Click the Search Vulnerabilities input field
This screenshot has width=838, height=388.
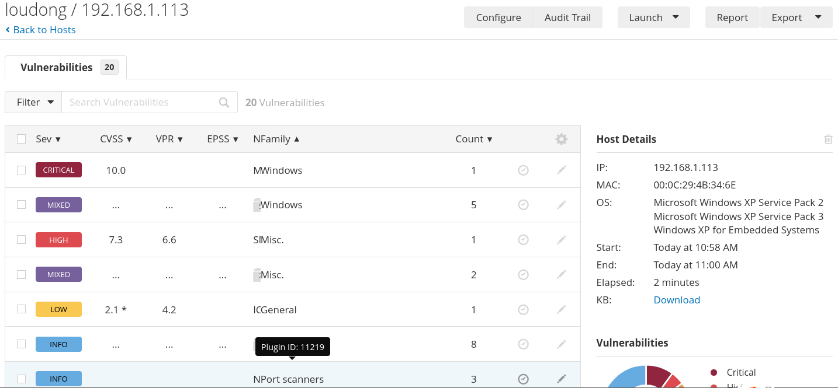(x=140, y=102)
